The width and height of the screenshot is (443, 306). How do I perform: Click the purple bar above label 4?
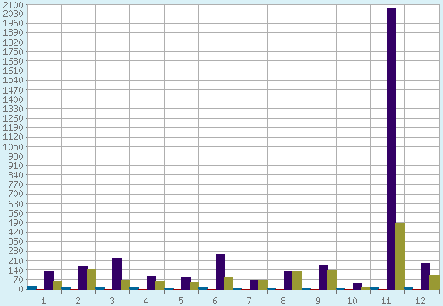(x=151, y=283)
